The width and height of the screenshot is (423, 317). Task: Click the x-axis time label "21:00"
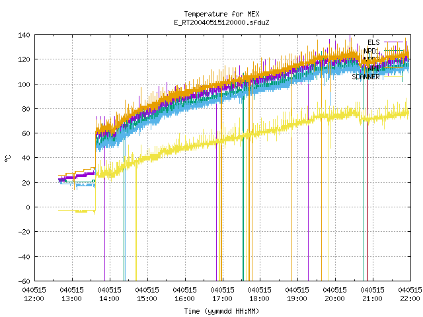pyautogui.click(x=372, y=299)
